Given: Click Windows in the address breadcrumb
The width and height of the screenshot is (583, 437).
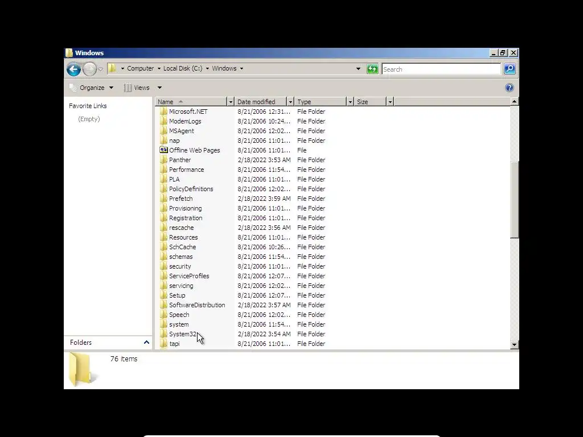Looking at the screenshot, I should point(224,68).
